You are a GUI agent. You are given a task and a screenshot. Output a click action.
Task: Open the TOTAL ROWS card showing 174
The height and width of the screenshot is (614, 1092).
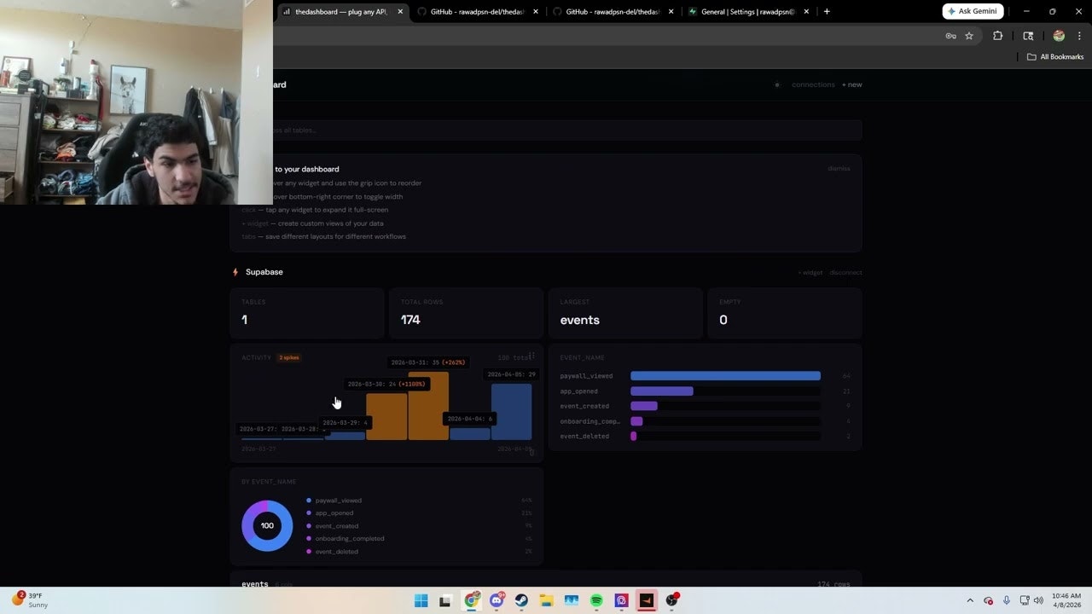466,313
